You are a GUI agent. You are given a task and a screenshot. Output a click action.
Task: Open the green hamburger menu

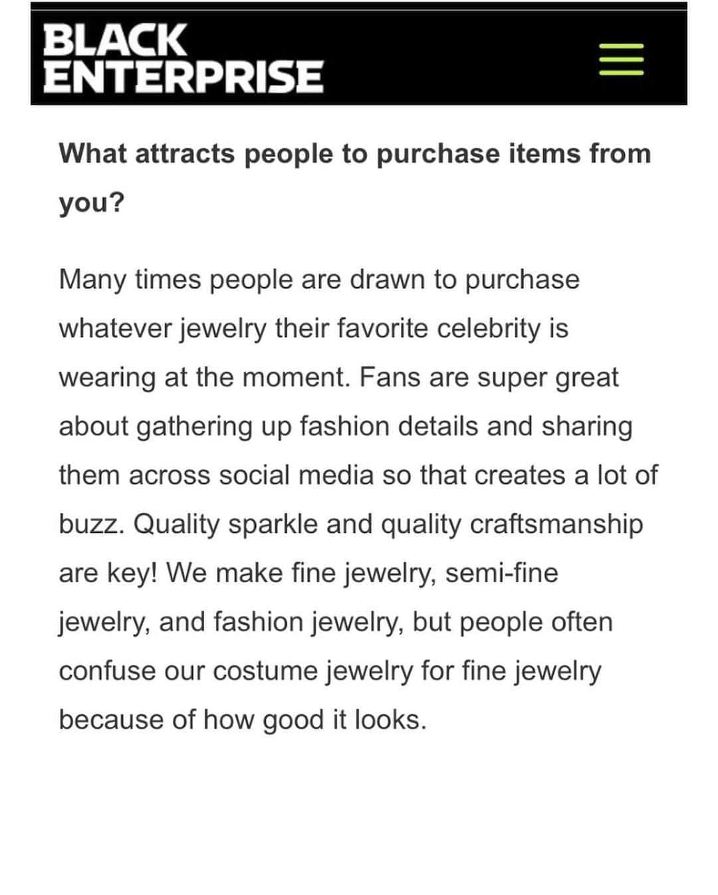tap(622, 59)
